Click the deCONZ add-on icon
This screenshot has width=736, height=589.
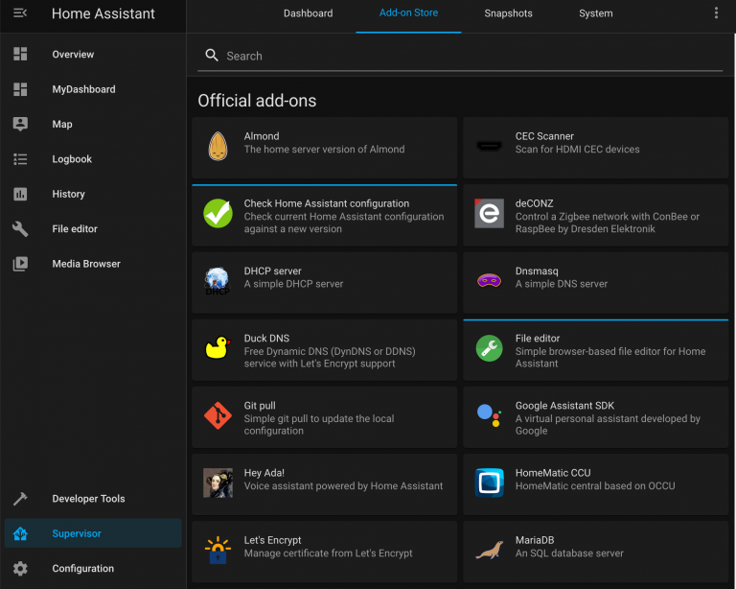(489, 214)
